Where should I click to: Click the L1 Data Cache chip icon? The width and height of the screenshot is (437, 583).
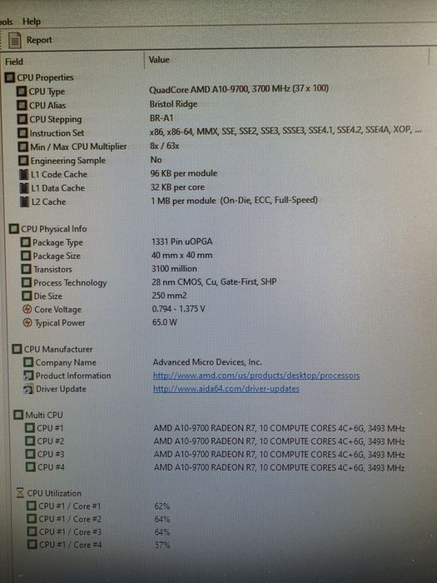pyautogui.click(x=24, y=188)
